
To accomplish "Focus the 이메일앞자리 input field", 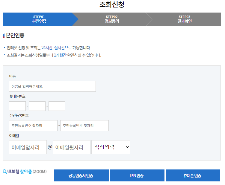I will (x=28, y=147).
